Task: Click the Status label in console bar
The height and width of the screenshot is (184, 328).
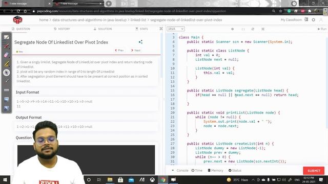Action: tap(235, 170)
